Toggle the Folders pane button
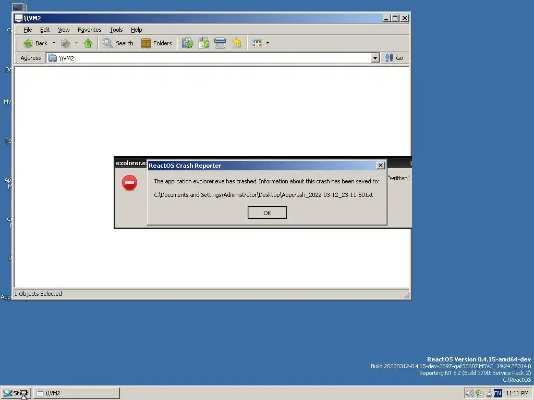This screenshot has height=400, width=534. pos(156,43)
